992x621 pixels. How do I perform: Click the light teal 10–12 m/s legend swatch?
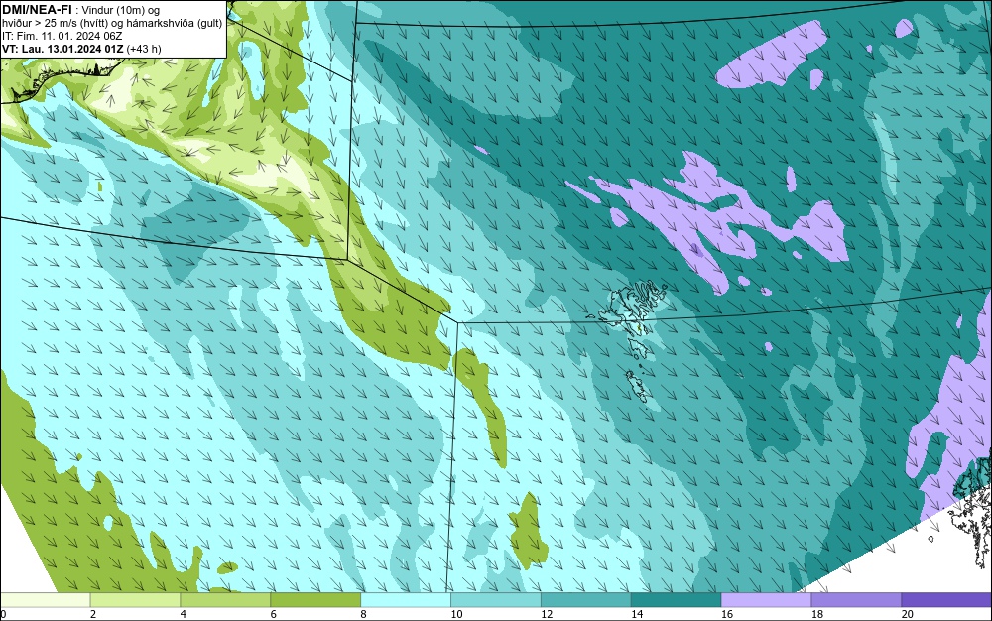(496, 599)
